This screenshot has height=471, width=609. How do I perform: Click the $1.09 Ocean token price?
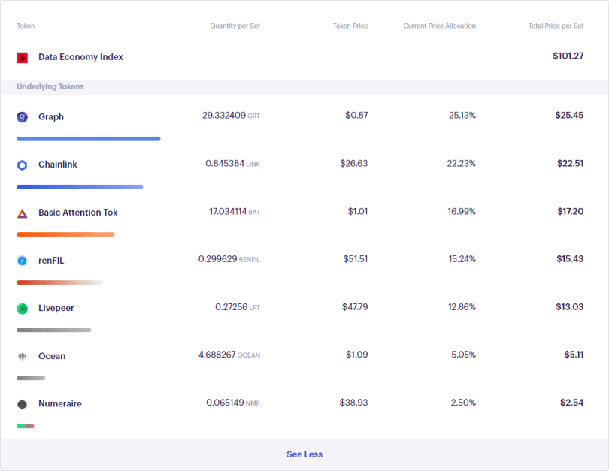tap(357, 355)
